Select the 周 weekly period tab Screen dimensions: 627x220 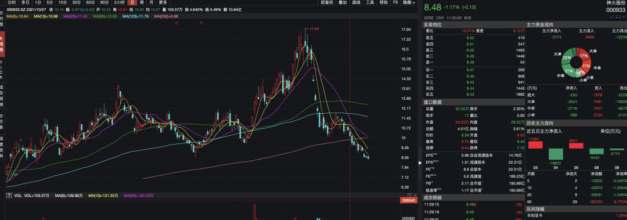point(142,2)
